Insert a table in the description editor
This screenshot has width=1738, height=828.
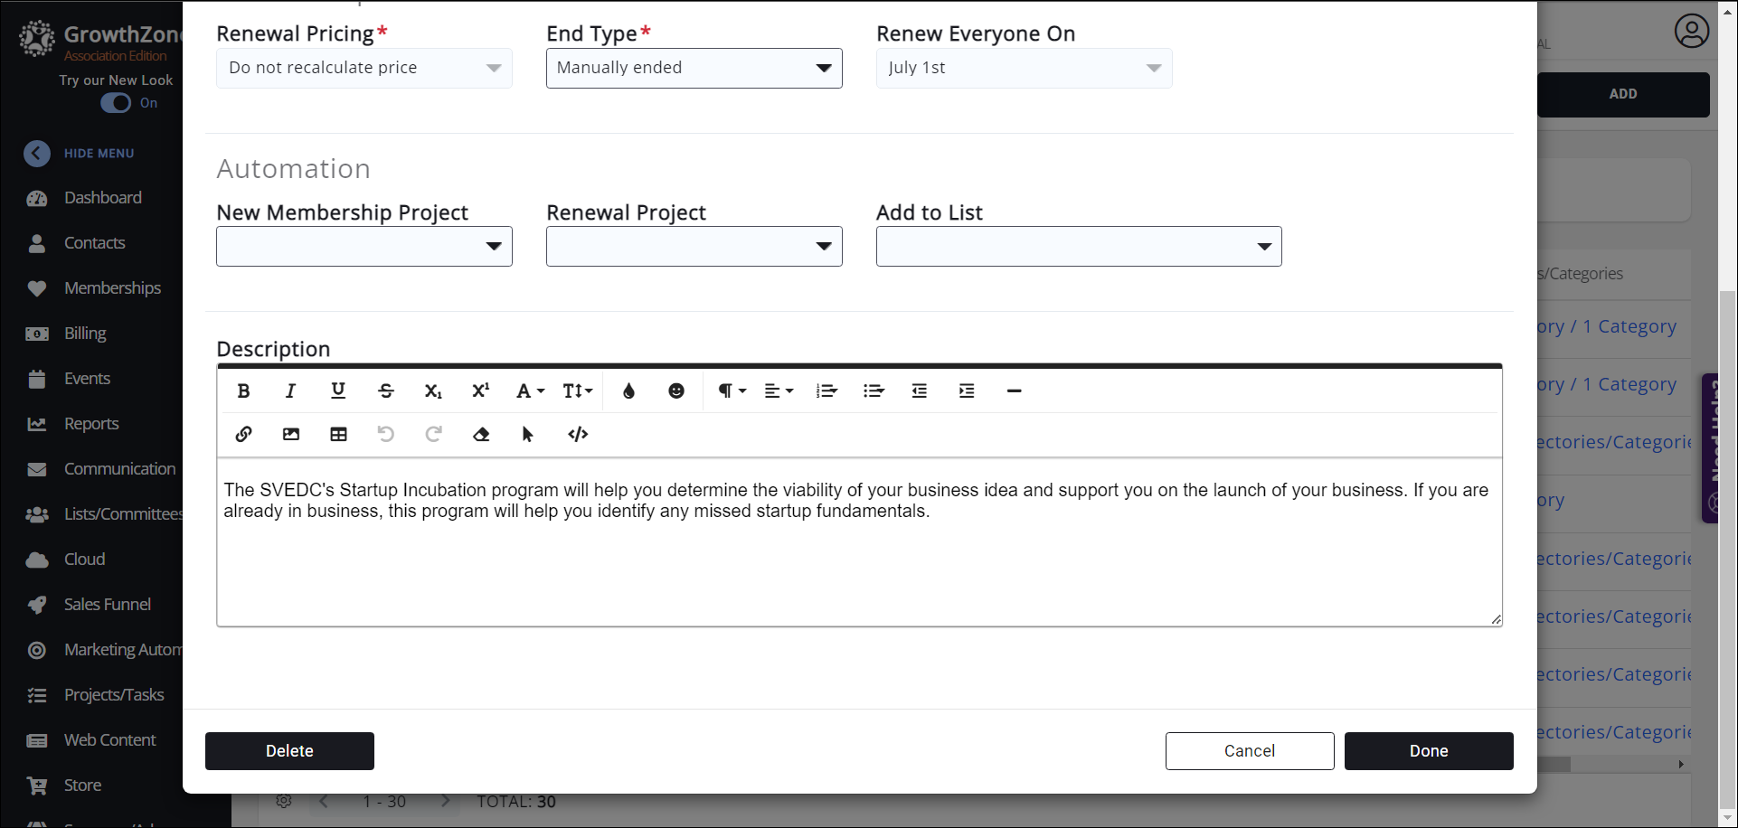(x=338, y=434)
